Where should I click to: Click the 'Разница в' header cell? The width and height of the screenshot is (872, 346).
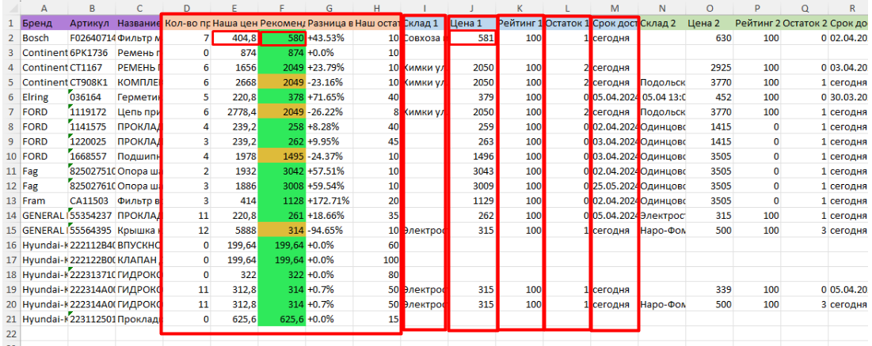coord(329,23)
